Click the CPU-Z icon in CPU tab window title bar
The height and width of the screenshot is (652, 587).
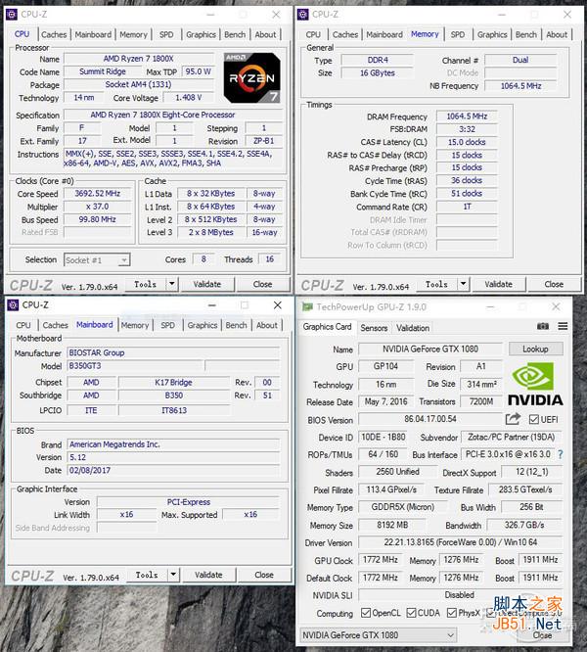(12, 15)
